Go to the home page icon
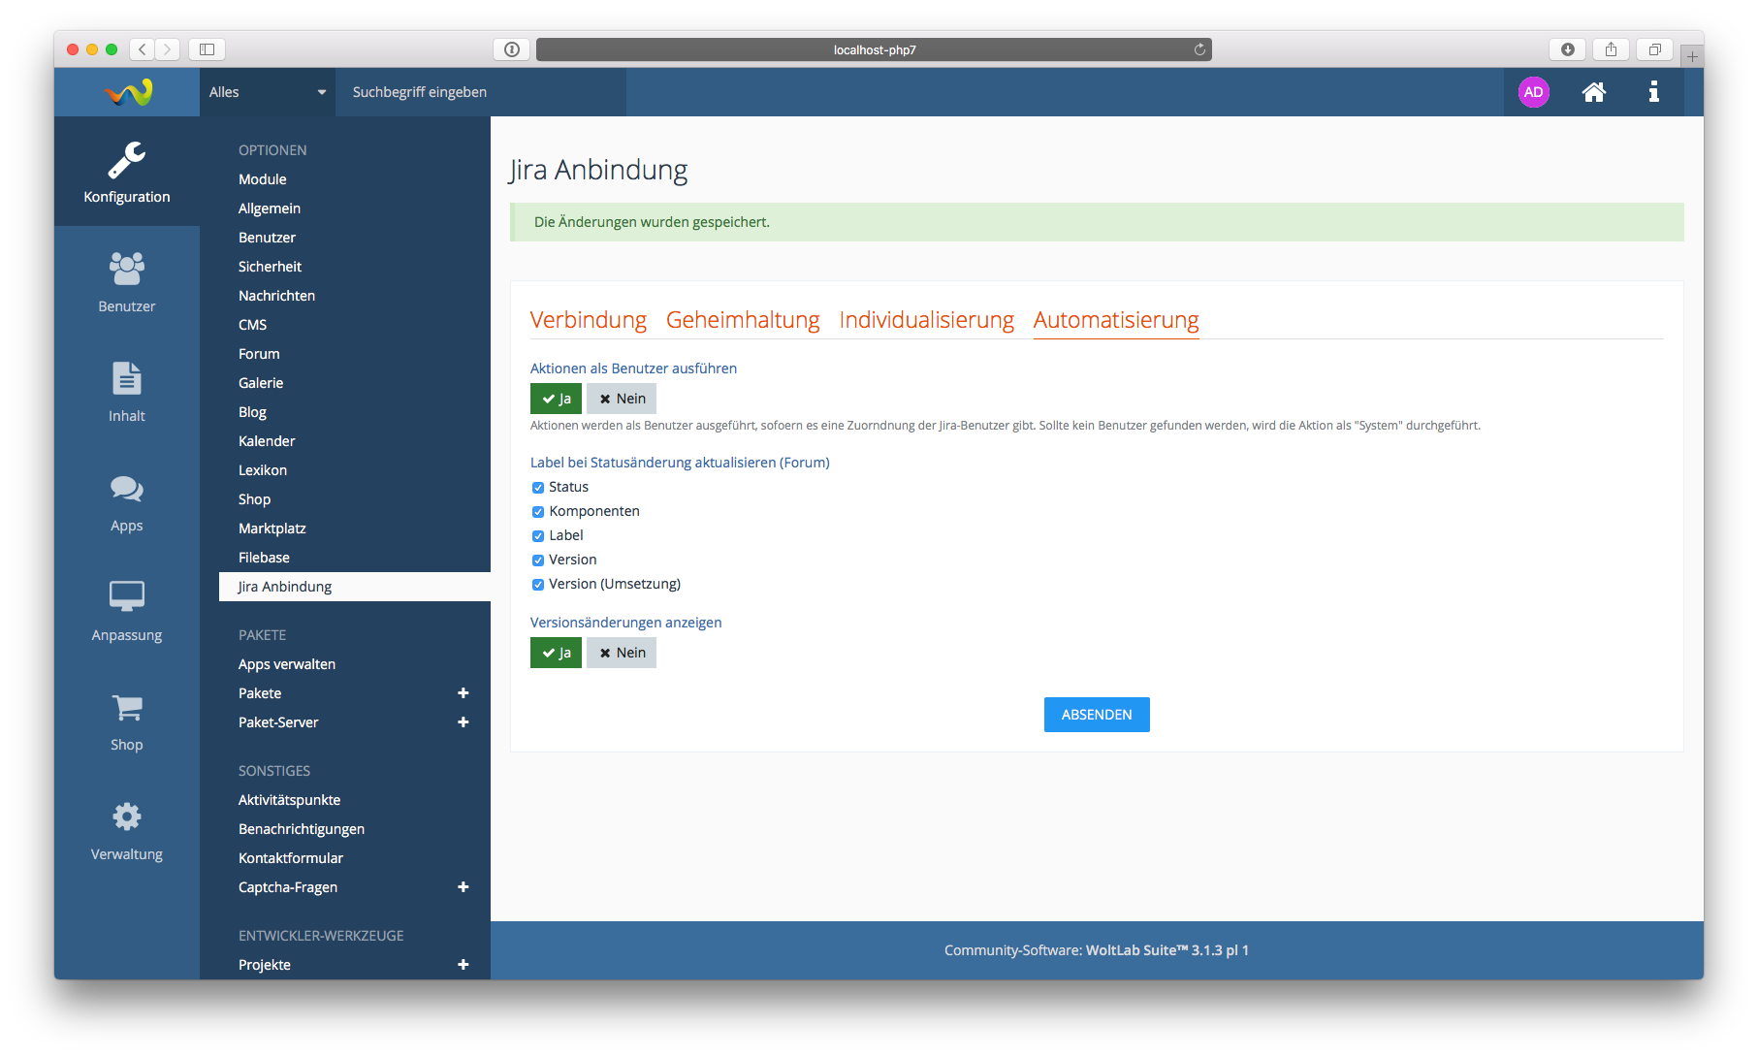 pyautogui.click(x=1593, y=92)
